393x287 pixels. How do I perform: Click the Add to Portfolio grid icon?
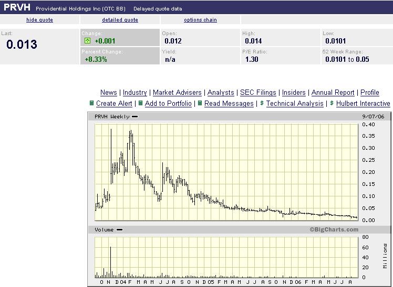141,103
